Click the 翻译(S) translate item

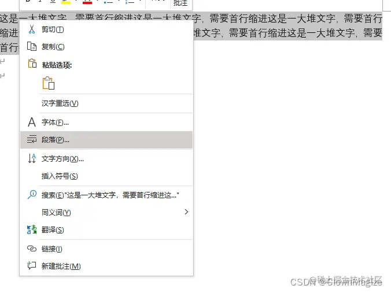click(106, 229)
